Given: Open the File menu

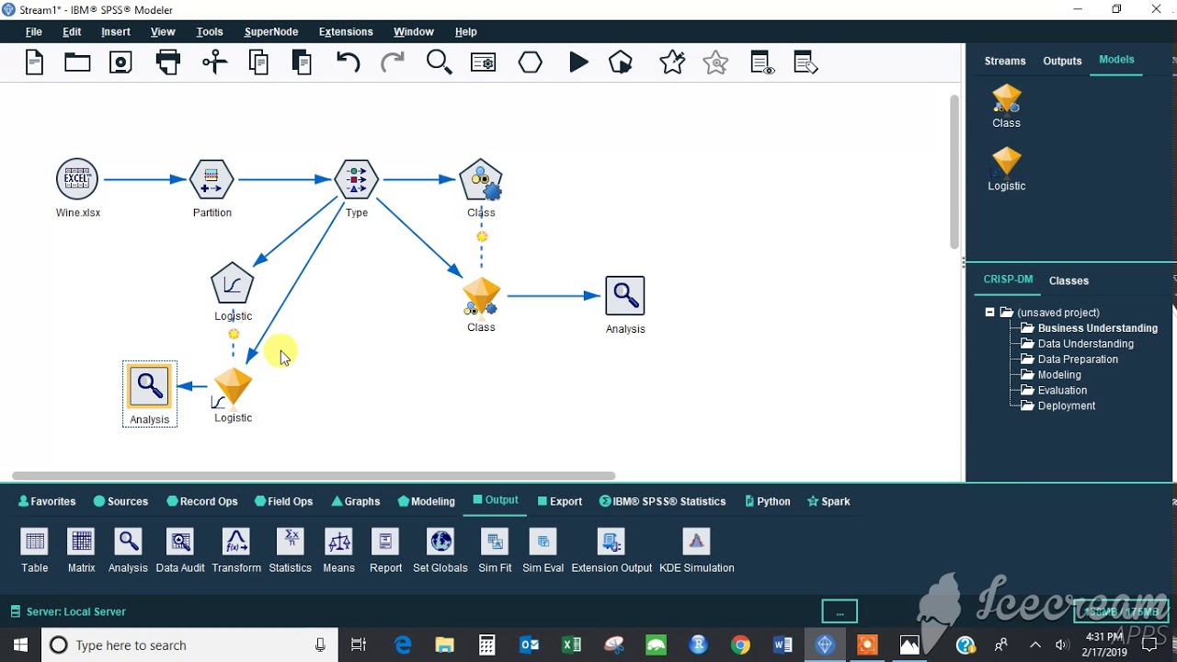Looking at the screenshot, I should point(34,31).
